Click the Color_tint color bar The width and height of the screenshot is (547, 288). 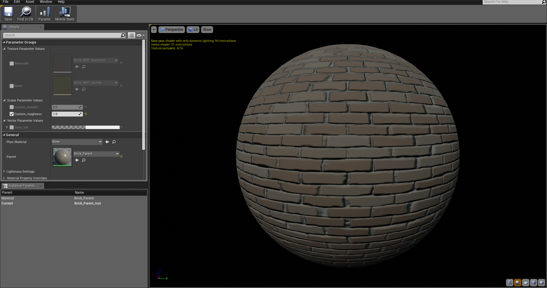click(x=85, y=127)
